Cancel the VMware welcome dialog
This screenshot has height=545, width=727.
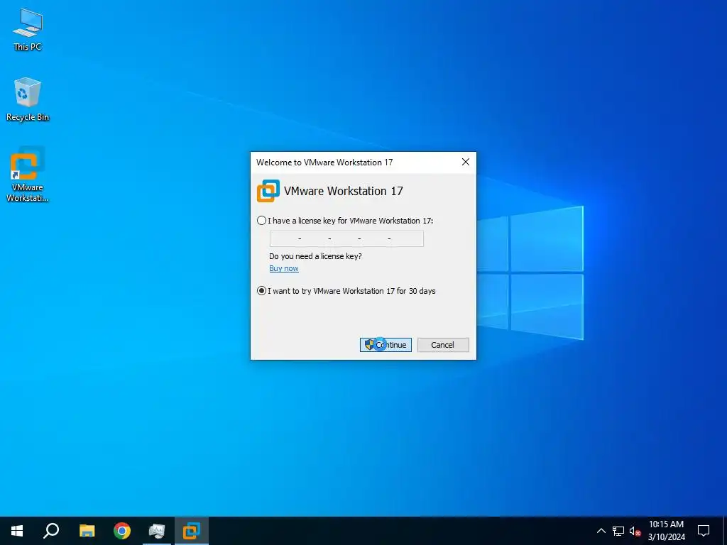443,345
